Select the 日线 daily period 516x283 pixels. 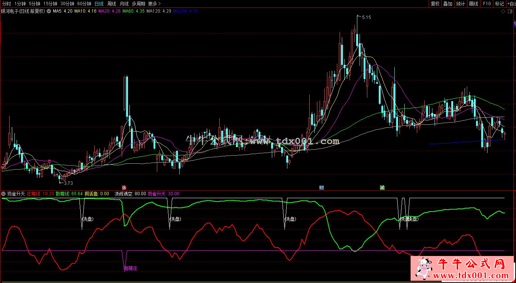click(99, 4)
